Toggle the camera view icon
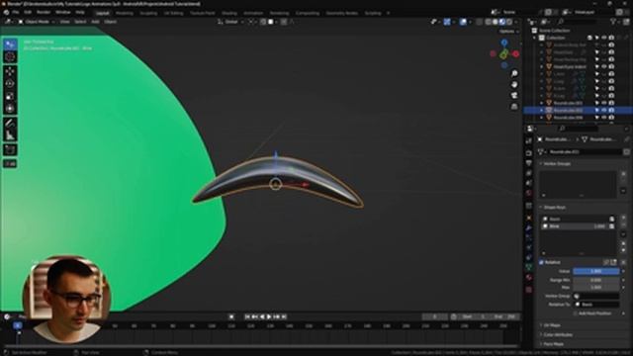 [x=514, y=95]
